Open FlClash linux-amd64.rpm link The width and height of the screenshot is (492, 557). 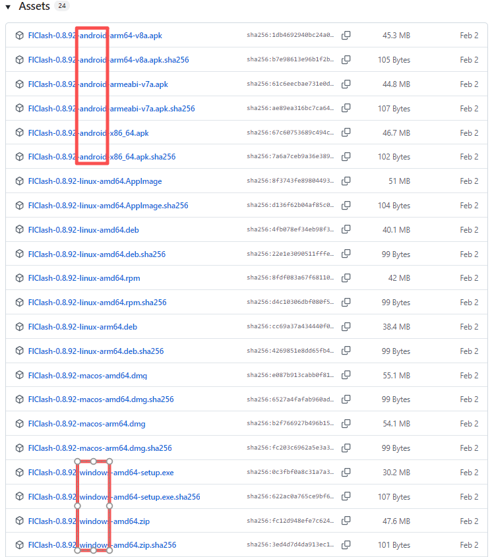[84, 278]
